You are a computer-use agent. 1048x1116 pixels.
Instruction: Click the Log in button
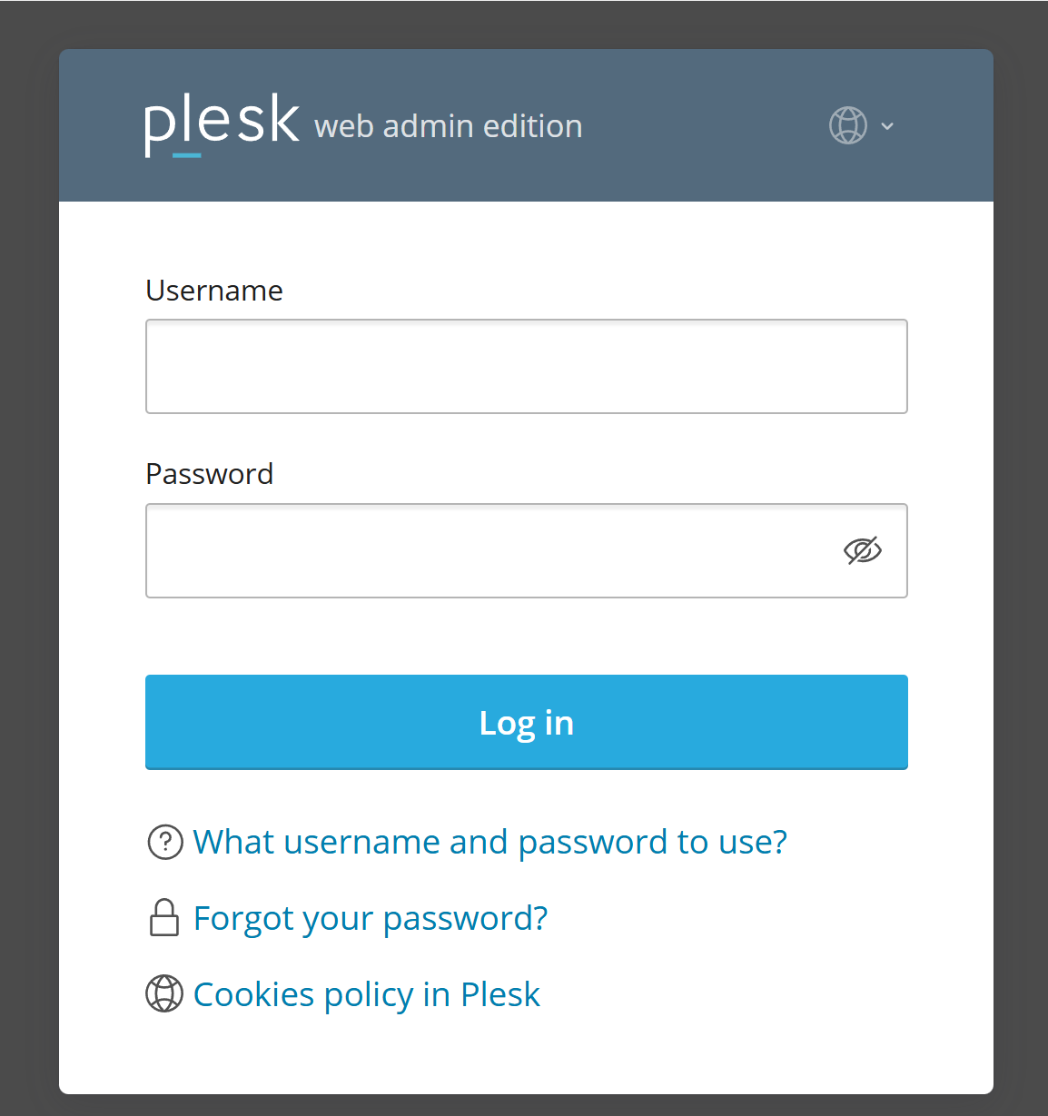tap(527, 722)
